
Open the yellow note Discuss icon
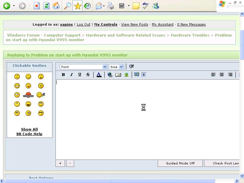click(x=136, y=6)
